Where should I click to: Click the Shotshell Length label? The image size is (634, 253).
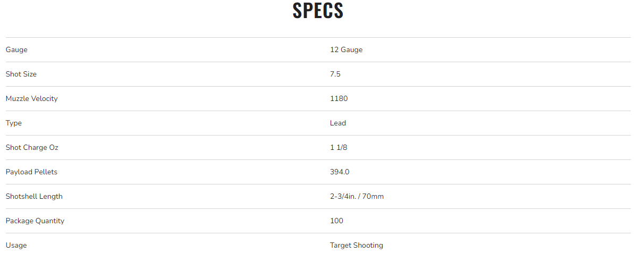point(34,197)
